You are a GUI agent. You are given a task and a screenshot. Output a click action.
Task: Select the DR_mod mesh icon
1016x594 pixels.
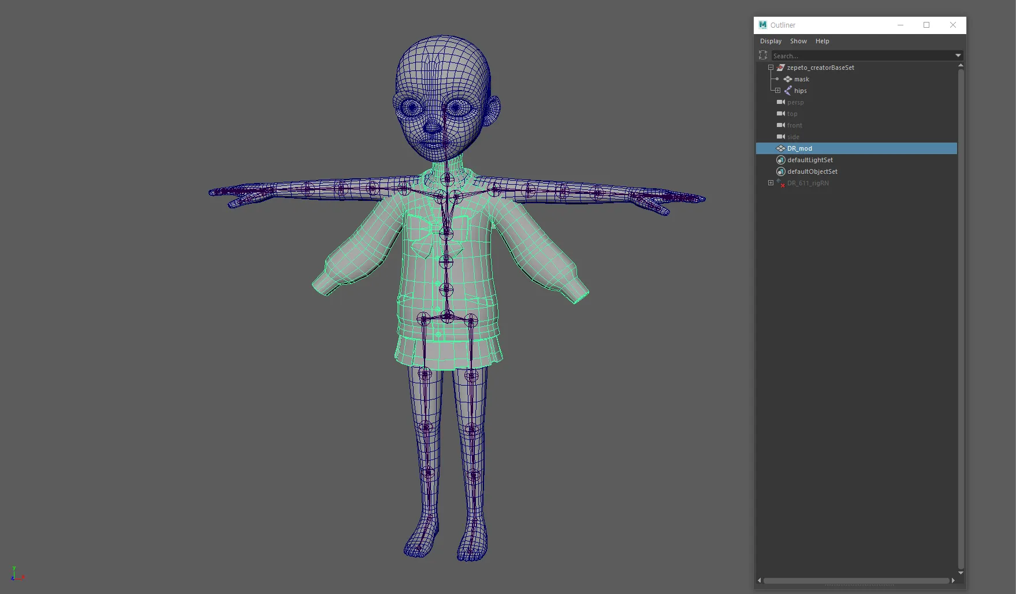tap(780, 148)
